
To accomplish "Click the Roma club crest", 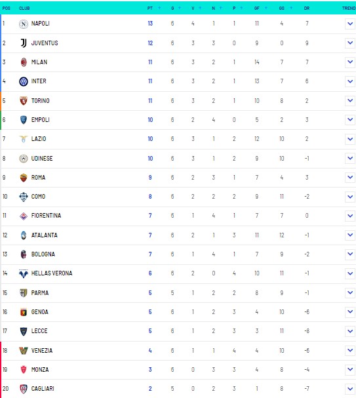I will [24, 178].
